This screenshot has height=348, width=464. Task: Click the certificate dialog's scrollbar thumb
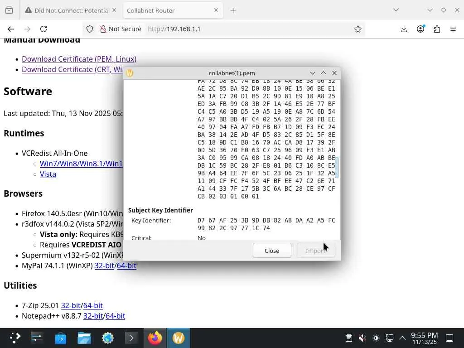(x=337, y=167)
